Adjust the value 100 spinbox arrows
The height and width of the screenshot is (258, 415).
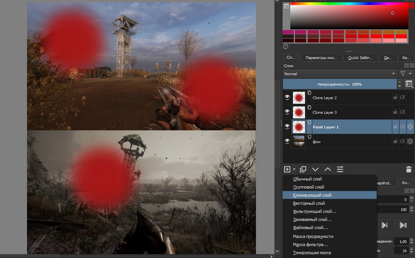coord(411,209)
